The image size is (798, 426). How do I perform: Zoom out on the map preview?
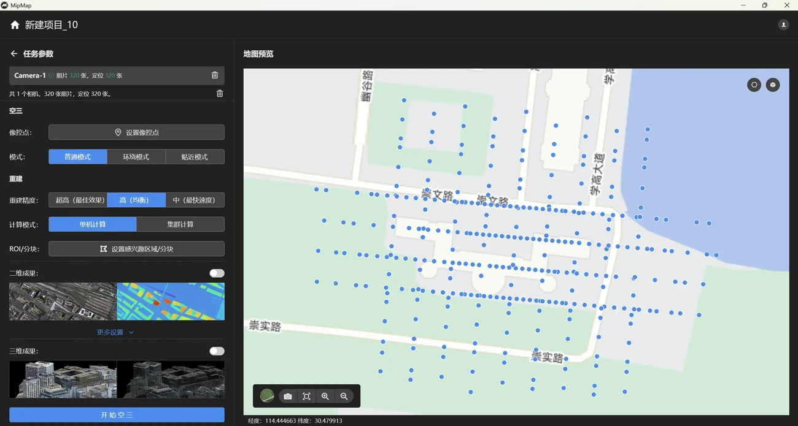344,397
